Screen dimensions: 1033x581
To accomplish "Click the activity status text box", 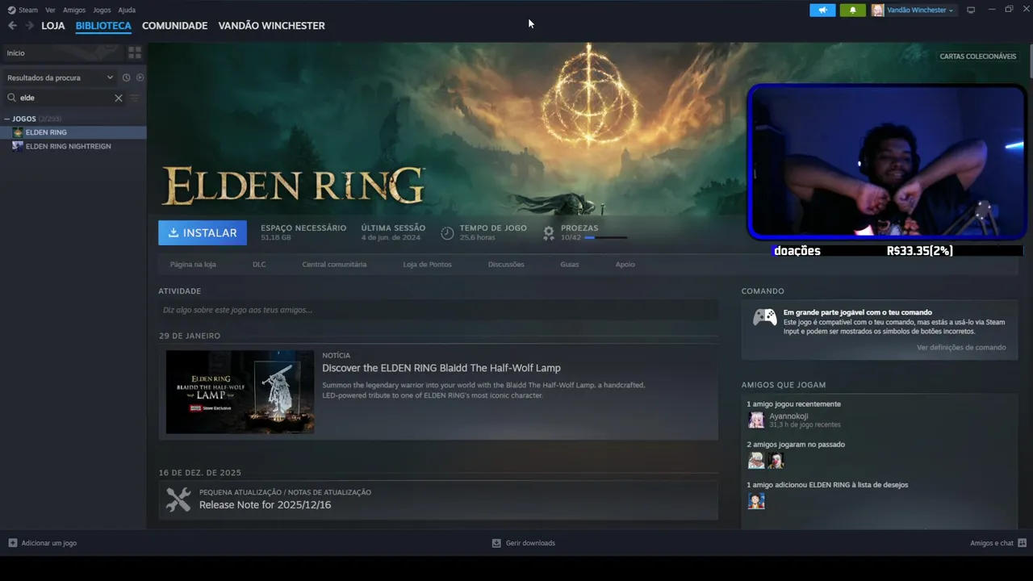I will [438, 310].
